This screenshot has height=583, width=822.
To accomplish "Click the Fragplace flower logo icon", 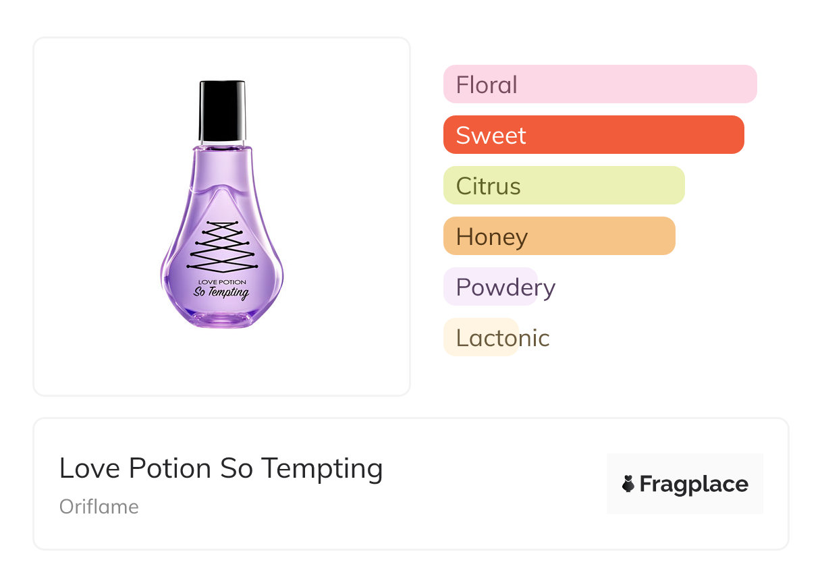I will (x=628, y=484).
